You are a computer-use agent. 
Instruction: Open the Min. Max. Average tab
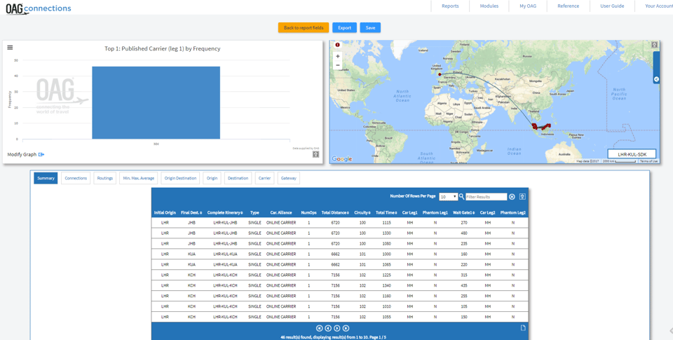(138, 178)
